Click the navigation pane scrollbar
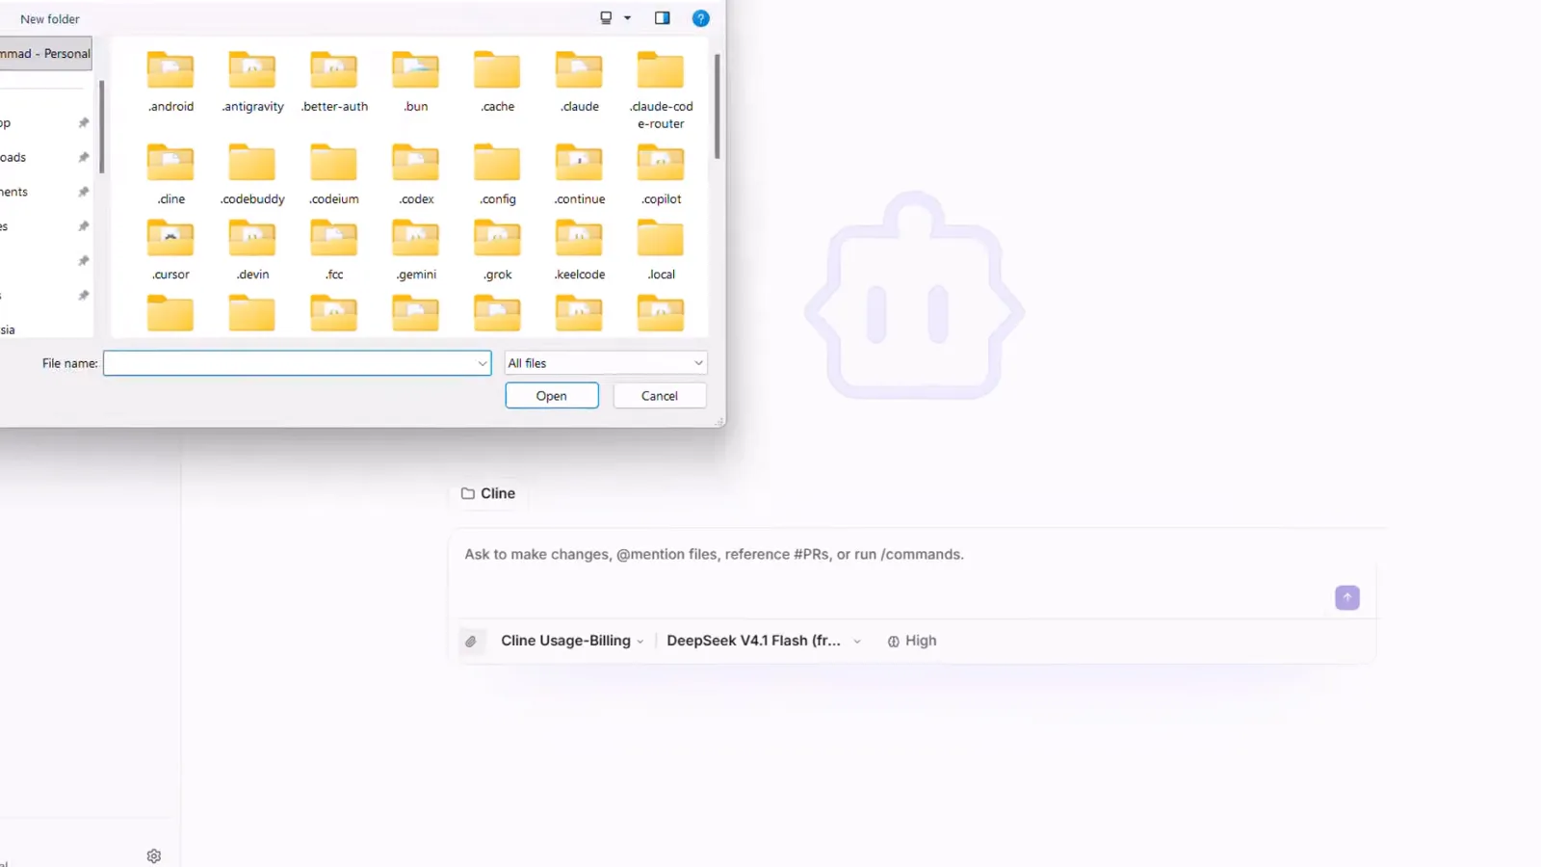 point(101,125)
